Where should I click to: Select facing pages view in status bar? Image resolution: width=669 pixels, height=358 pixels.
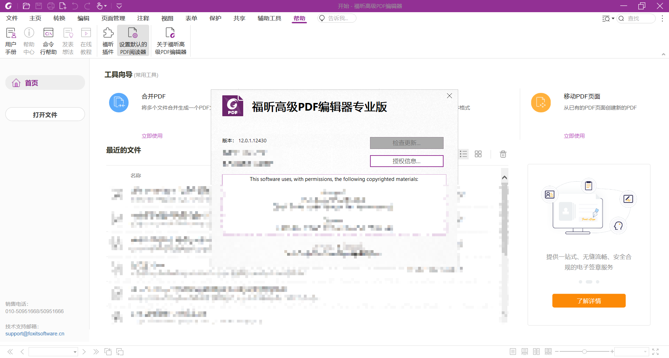click(536, 352)
